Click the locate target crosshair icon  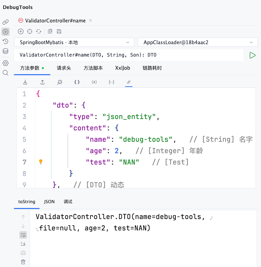tap(30, 31)
